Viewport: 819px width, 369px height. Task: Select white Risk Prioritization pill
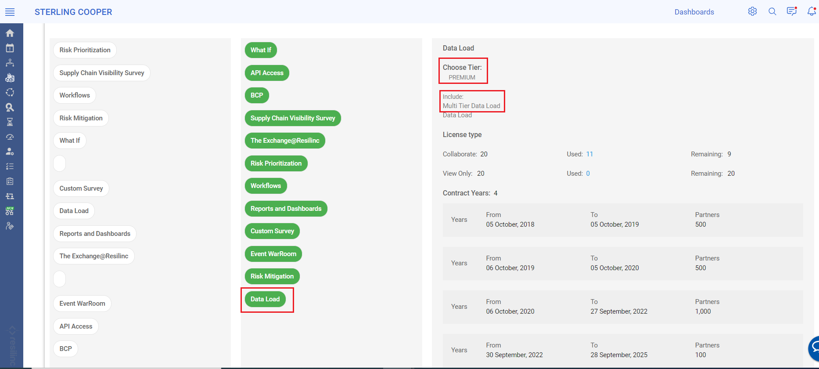[x=85, y=50]
